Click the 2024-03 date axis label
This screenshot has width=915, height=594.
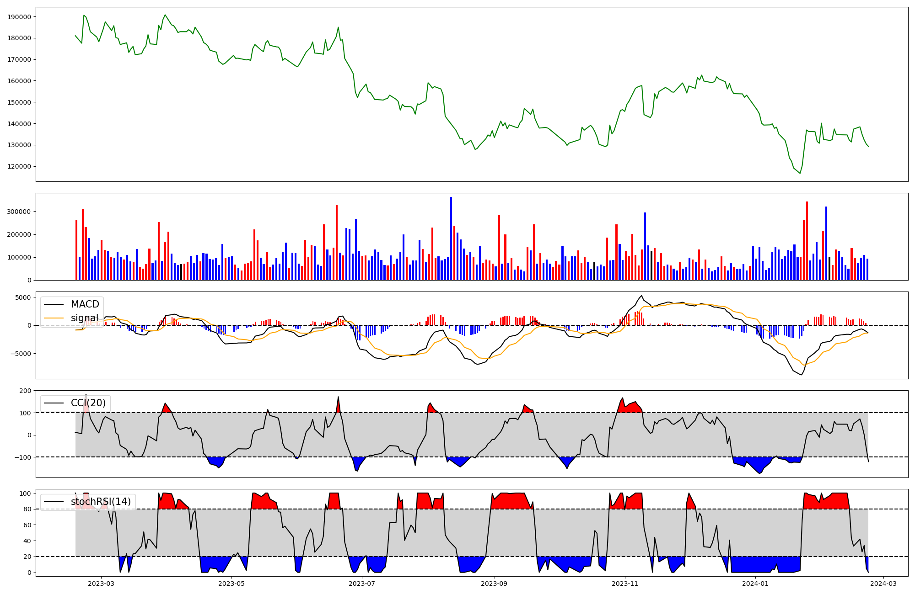[883, 583]
